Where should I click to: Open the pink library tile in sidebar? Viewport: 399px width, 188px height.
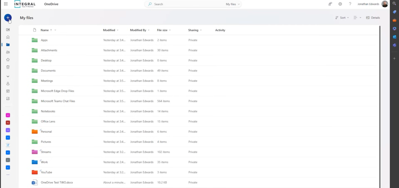pyautogui.click(x=8, y=115)
